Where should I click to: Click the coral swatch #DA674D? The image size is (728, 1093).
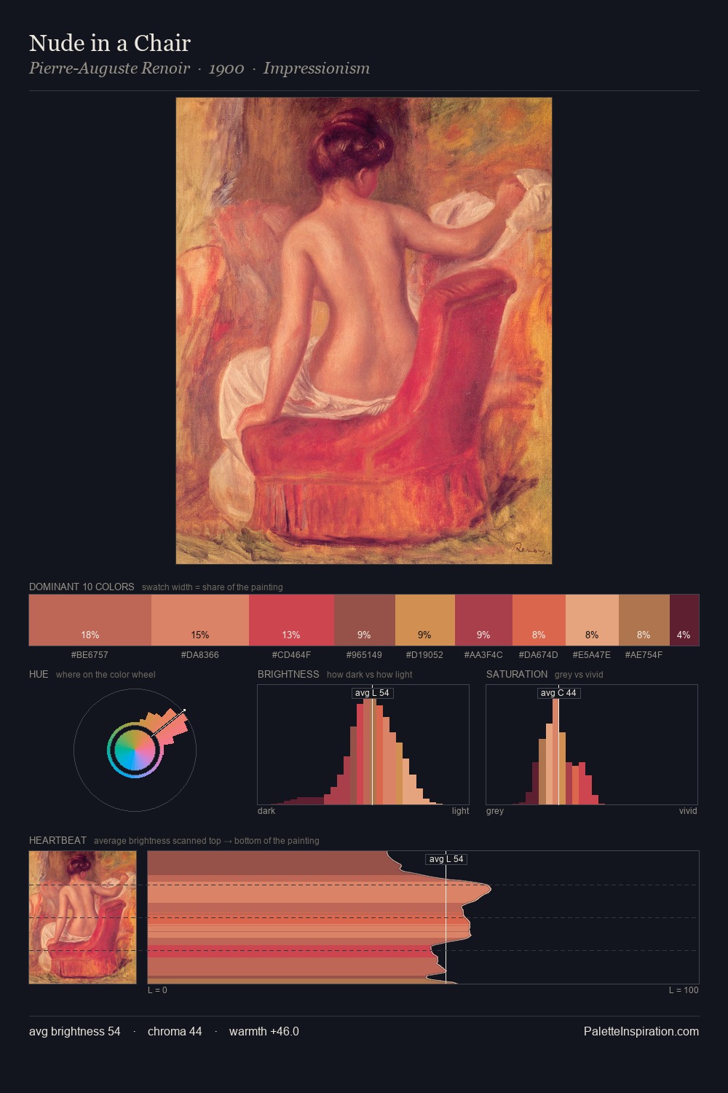pyautogui.click(x=539, y=620)
